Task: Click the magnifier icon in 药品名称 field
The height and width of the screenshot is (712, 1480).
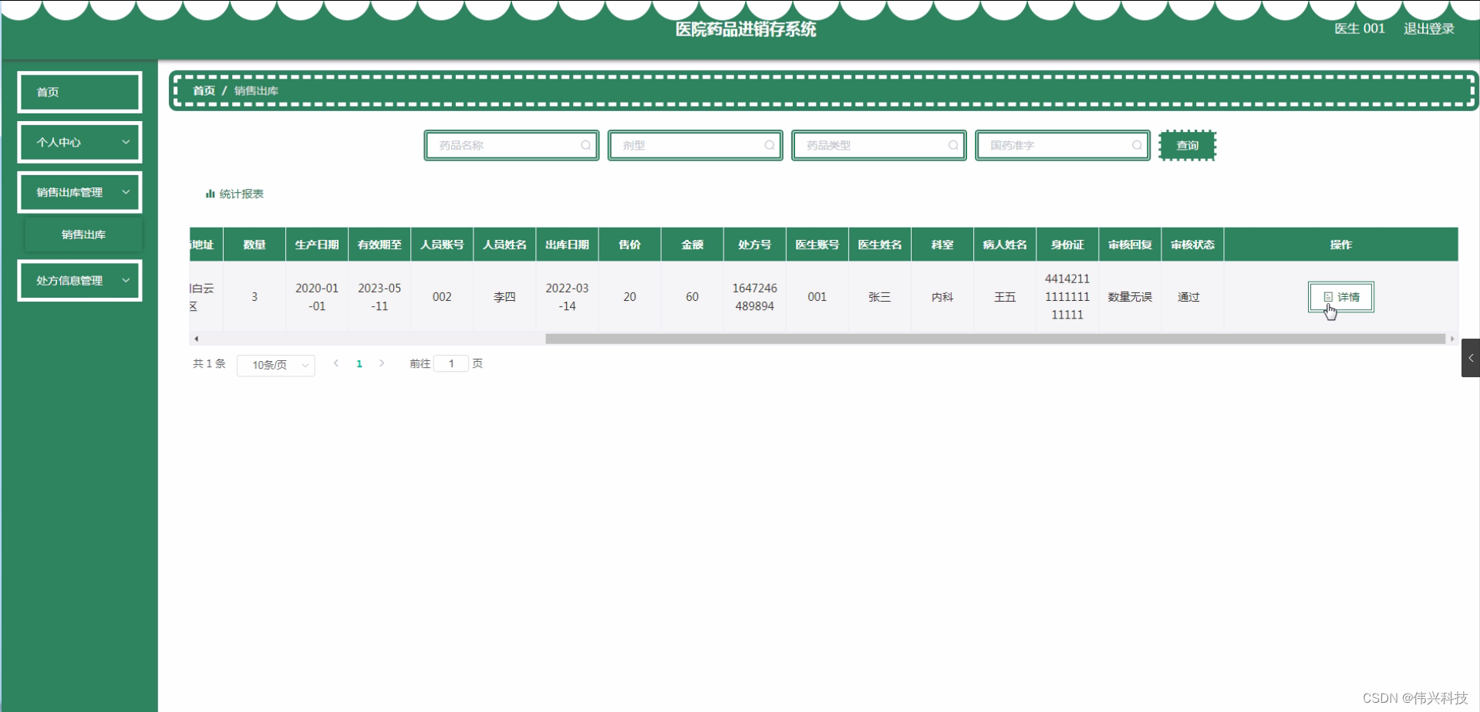Action: tap(586, 145)
